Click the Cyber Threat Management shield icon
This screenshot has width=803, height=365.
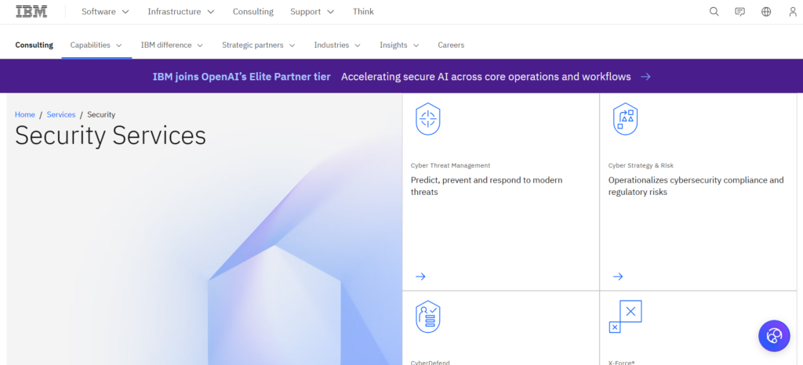point(427,118)
